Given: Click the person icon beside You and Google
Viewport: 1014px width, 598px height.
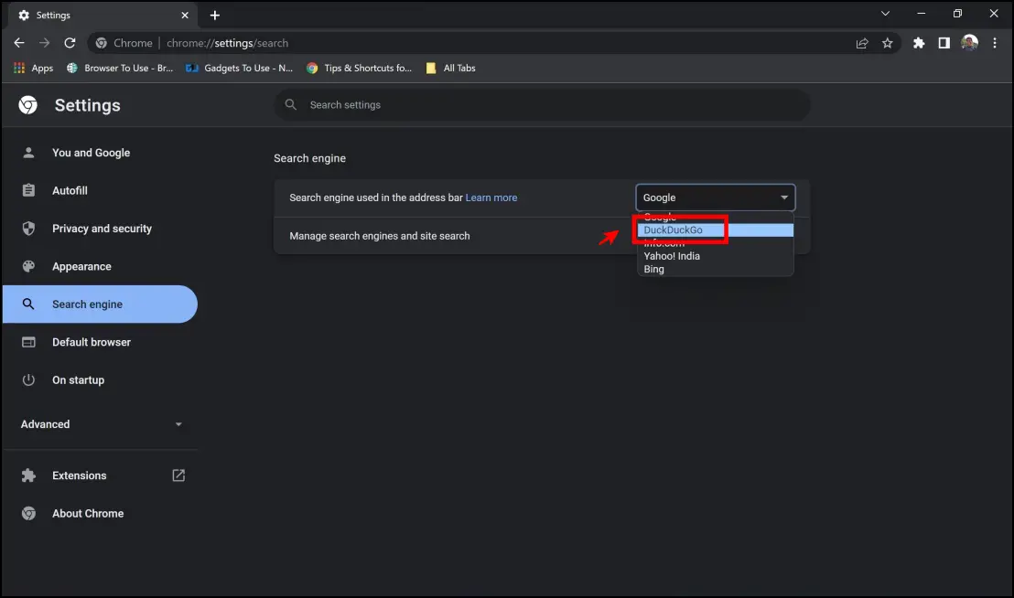Looking at the screenshot, I should pos(28,153).
